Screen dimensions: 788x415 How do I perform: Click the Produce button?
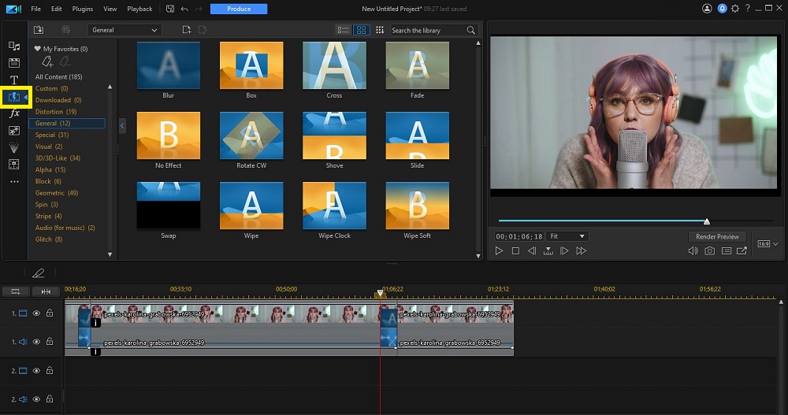pyautogui.click(x=239, y=9)
